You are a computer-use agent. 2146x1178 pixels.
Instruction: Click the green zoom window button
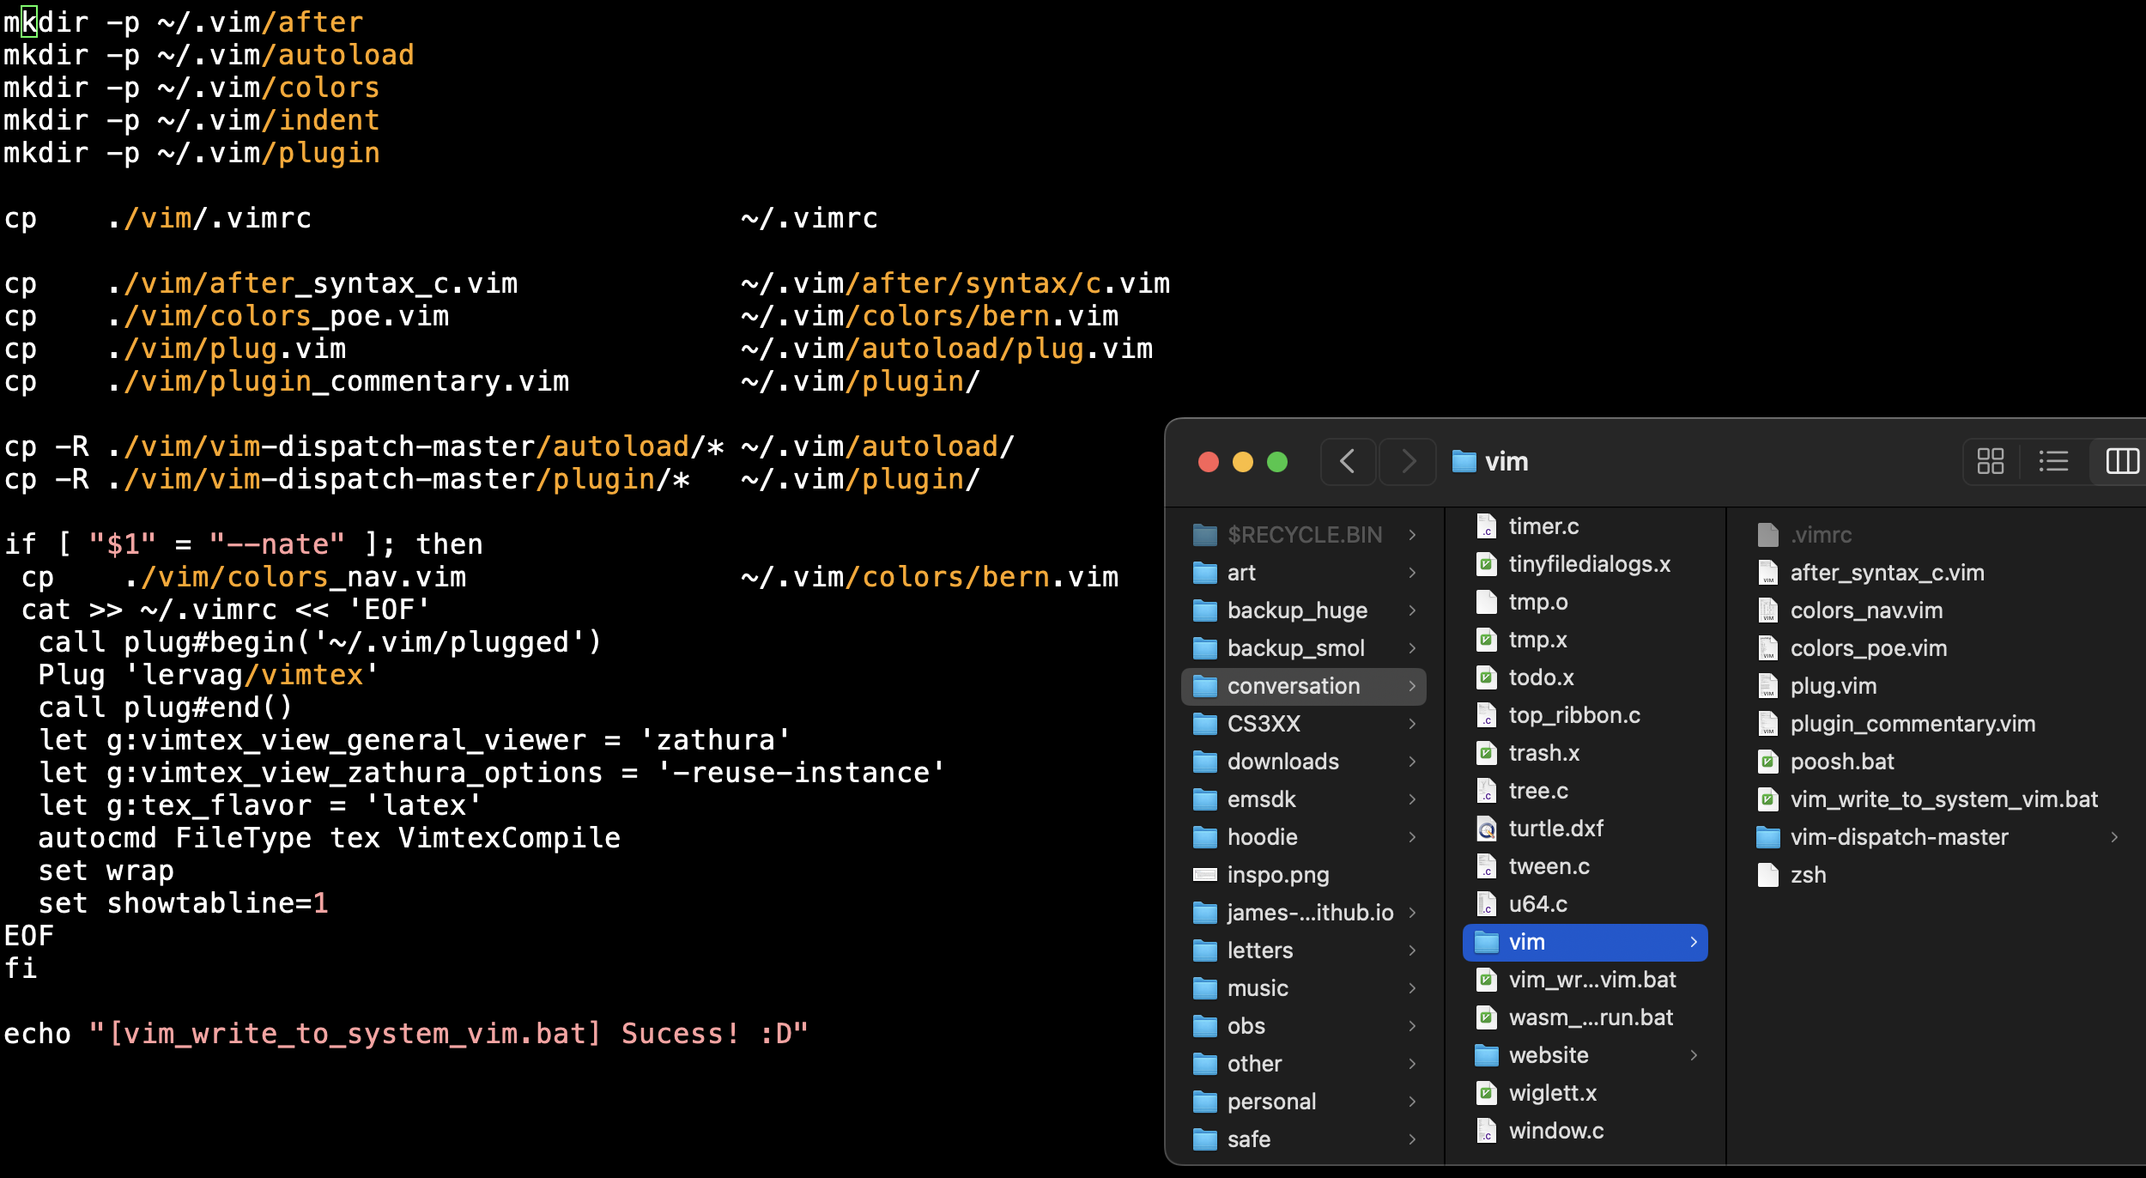1277,462
